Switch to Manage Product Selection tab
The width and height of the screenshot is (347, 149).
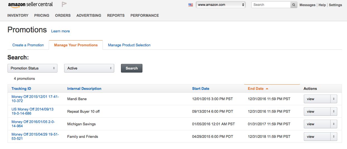pyautogui.click(x=129, y=45)
